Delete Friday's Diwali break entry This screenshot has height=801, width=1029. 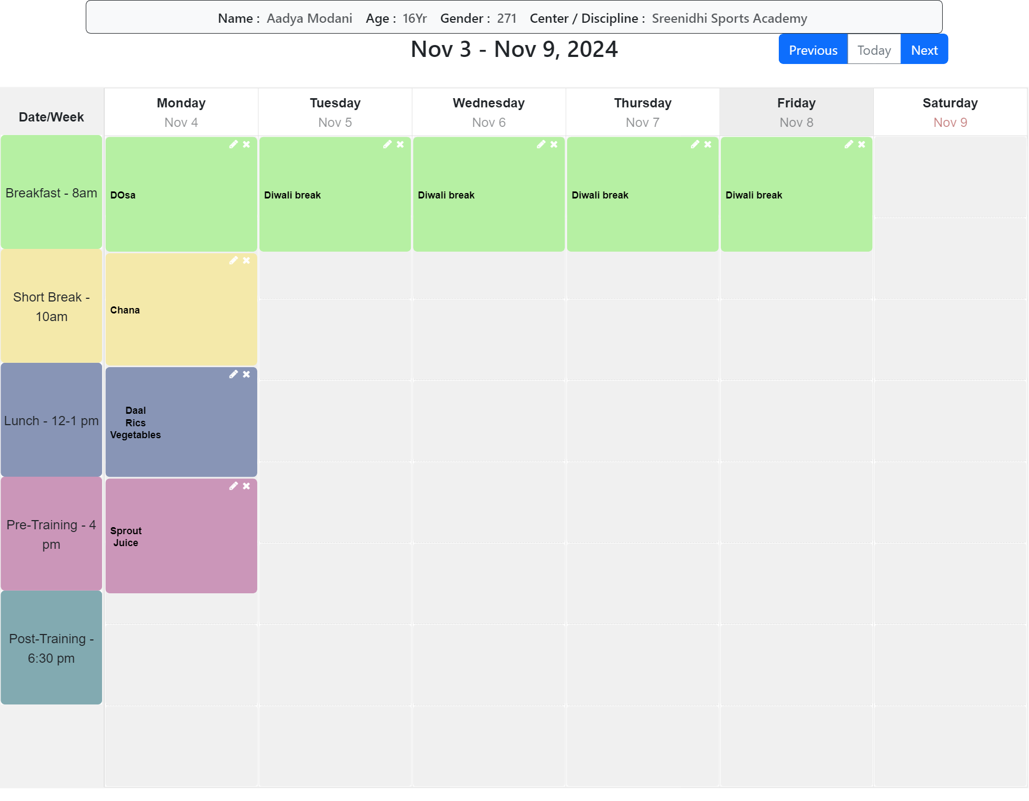pos(862,144)
